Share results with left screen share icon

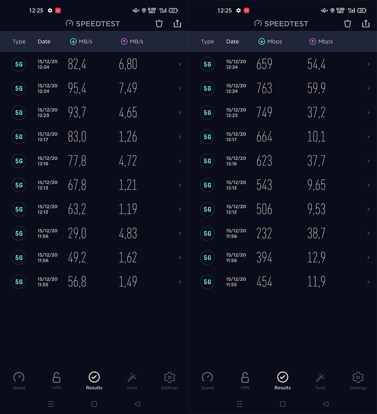coord(177,24)
